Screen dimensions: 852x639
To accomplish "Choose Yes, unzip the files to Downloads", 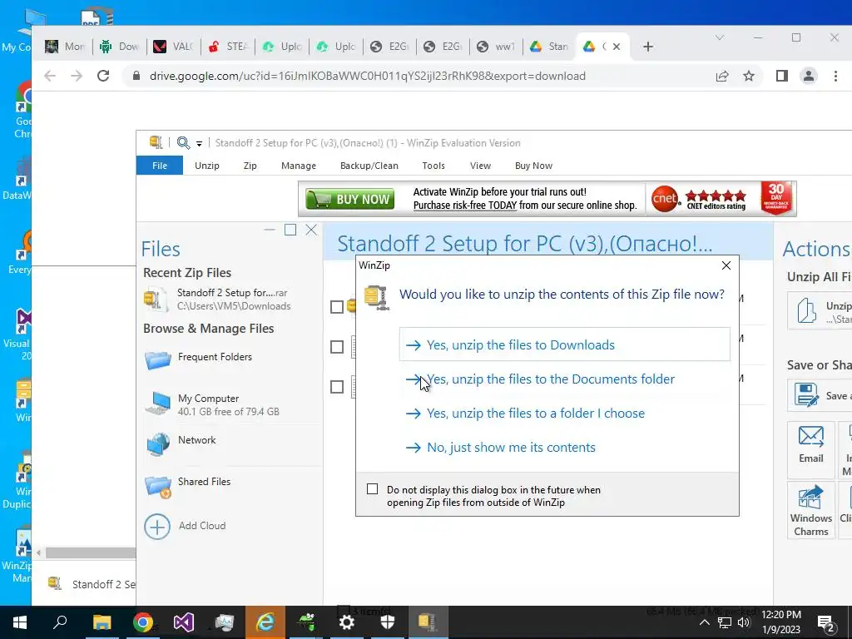I will [565, 344].
